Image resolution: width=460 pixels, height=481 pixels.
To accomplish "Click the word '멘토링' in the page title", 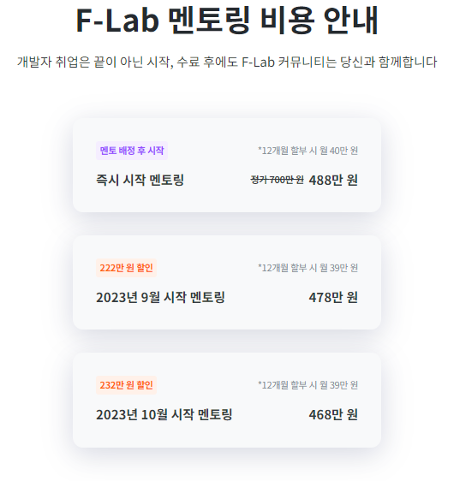I will coord(209,21).
